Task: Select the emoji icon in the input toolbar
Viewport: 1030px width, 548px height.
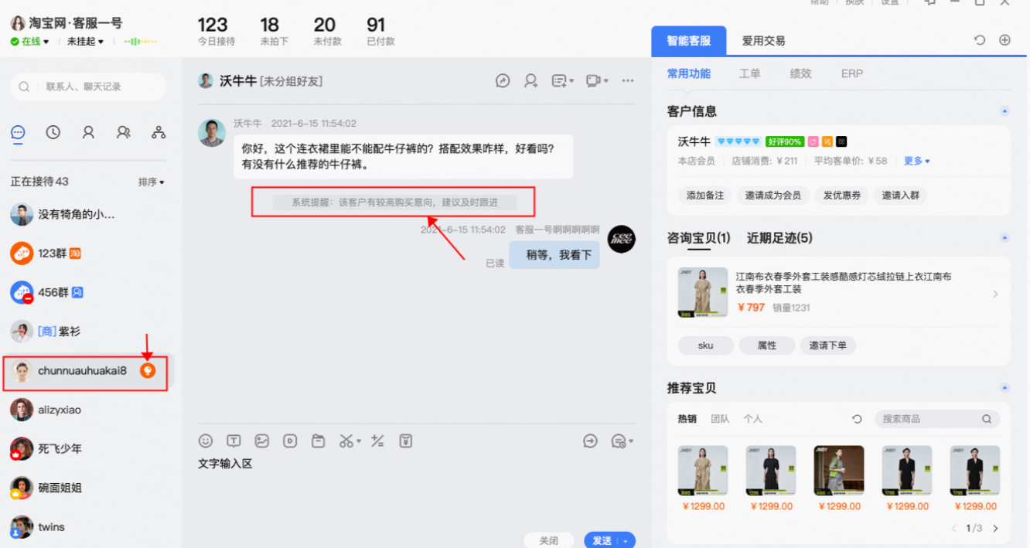Action: (x=206, y=441)
